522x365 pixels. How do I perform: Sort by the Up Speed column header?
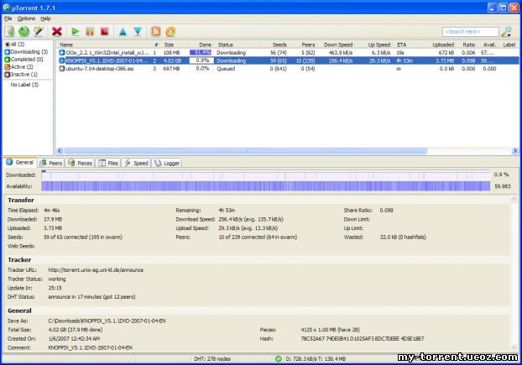pos(373,44)
